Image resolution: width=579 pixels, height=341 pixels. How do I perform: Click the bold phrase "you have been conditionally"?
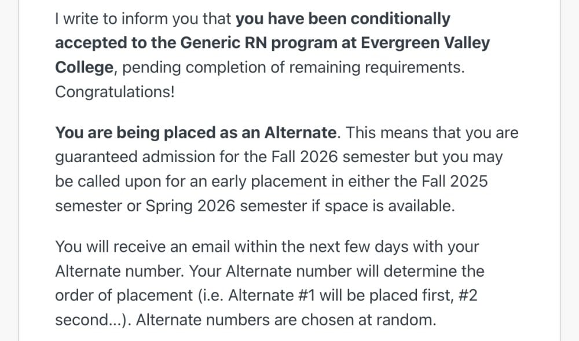tap(343, 19)
